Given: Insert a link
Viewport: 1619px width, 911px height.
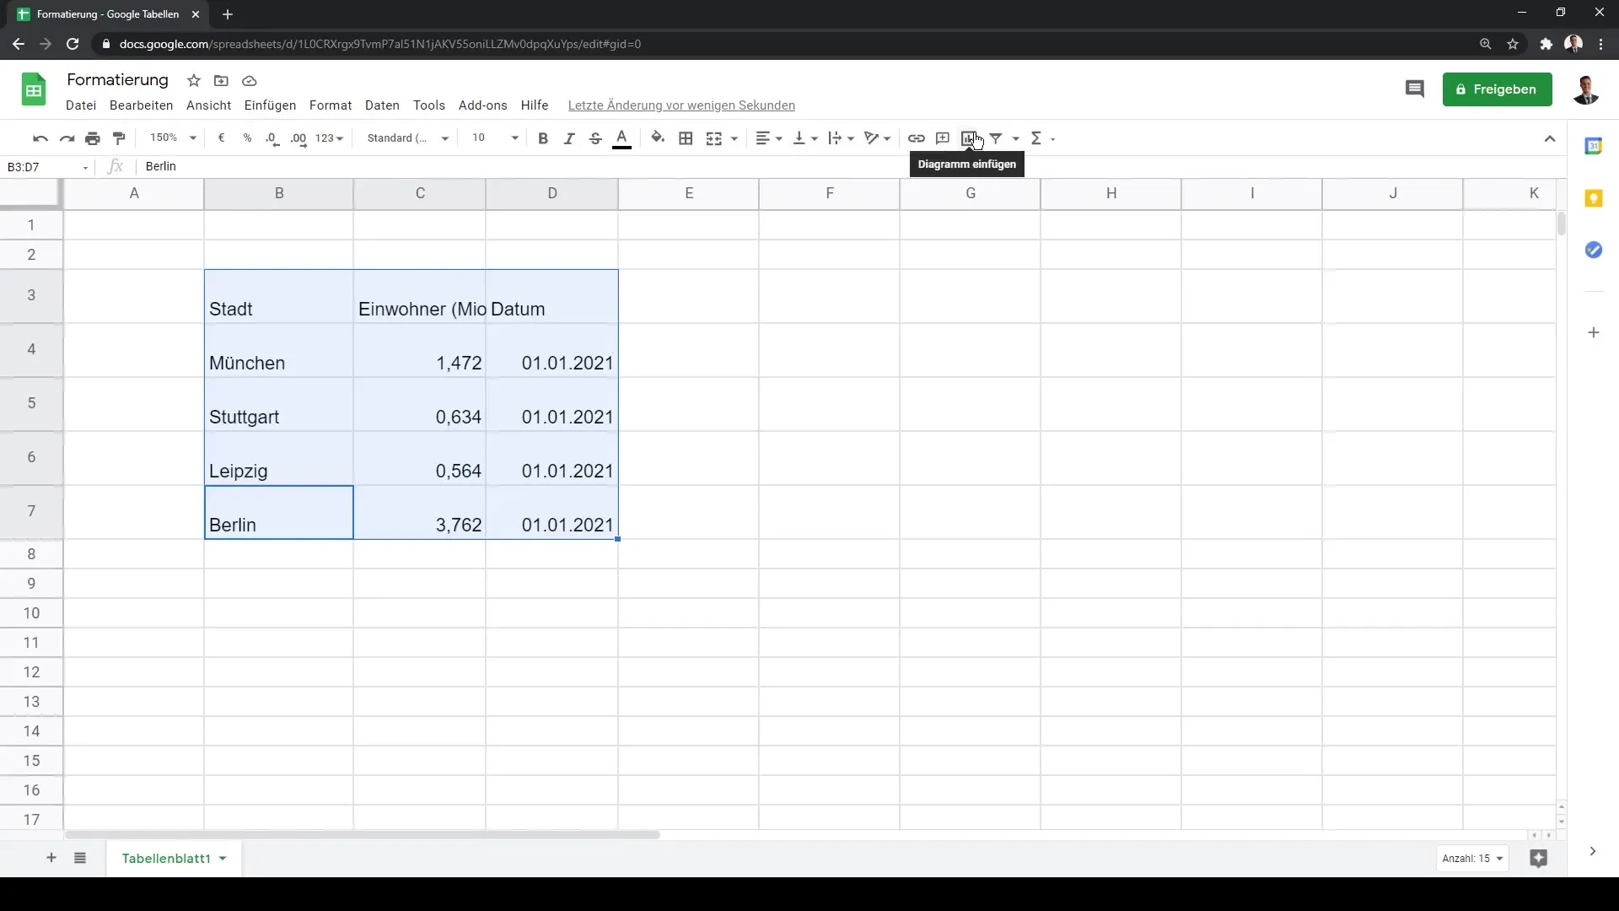Looking at the screenshot, I should point(917,138).
